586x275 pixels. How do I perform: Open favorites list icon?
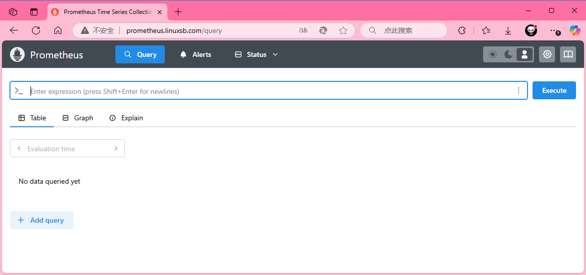486,30
